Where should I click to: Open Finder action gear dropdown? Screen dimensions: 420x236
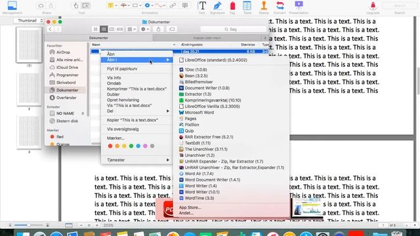click(x=145, y=29)
